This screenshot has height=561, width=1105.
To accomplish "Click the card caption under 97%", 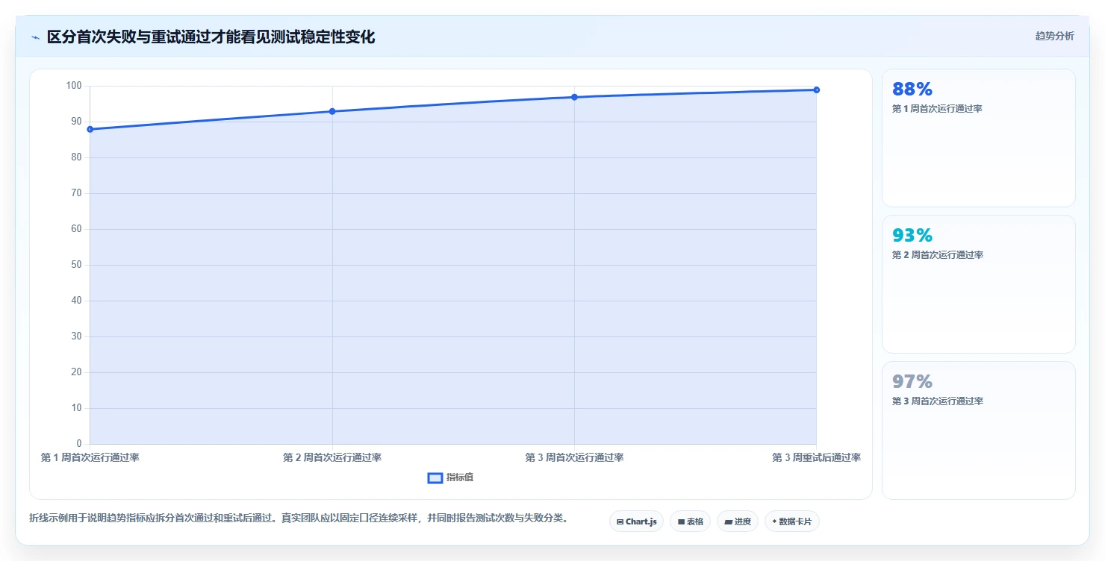I will click(x=937, y=401).
